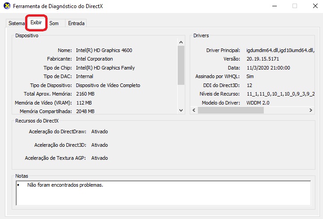Viewport: 323px width, 219px height.
Task: Click the DirectX icon in the title bar
Action: coord(6,6)
